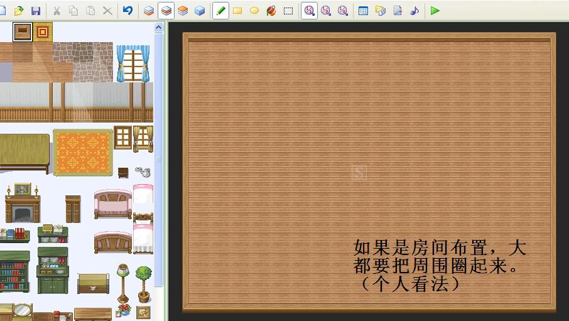Pick the small lattice window tile
569x321 pixels.
point(123,138)
